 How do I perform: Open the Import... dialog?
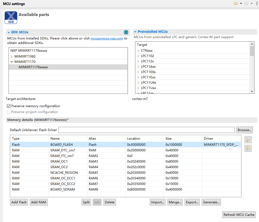pos(157,202)
